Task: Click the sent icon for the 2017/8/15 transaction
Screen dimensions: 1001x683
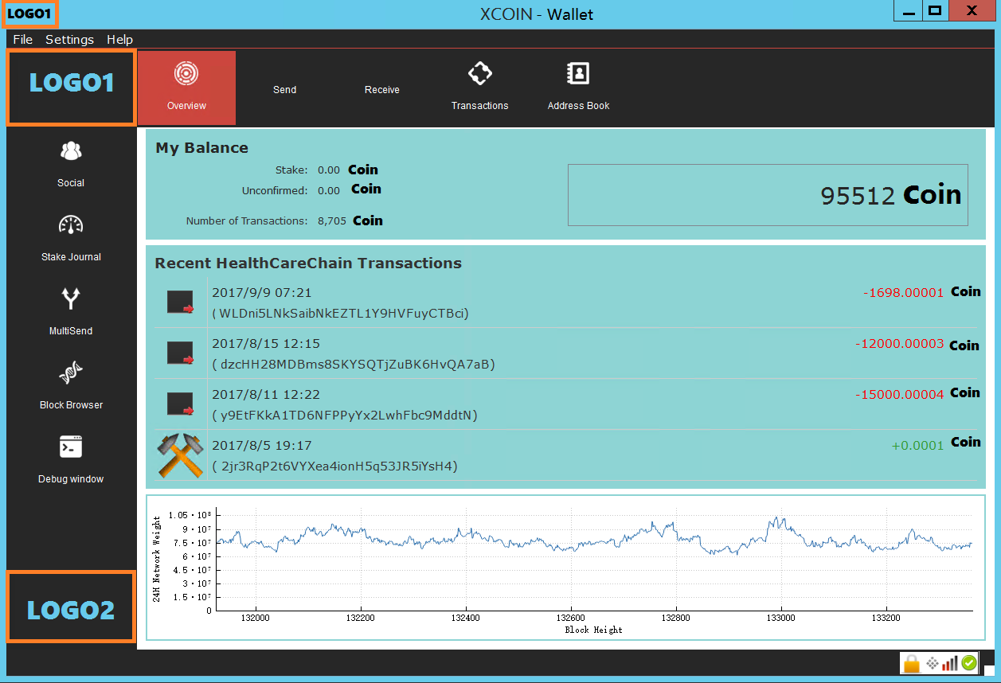Action: tap(180, 353)
